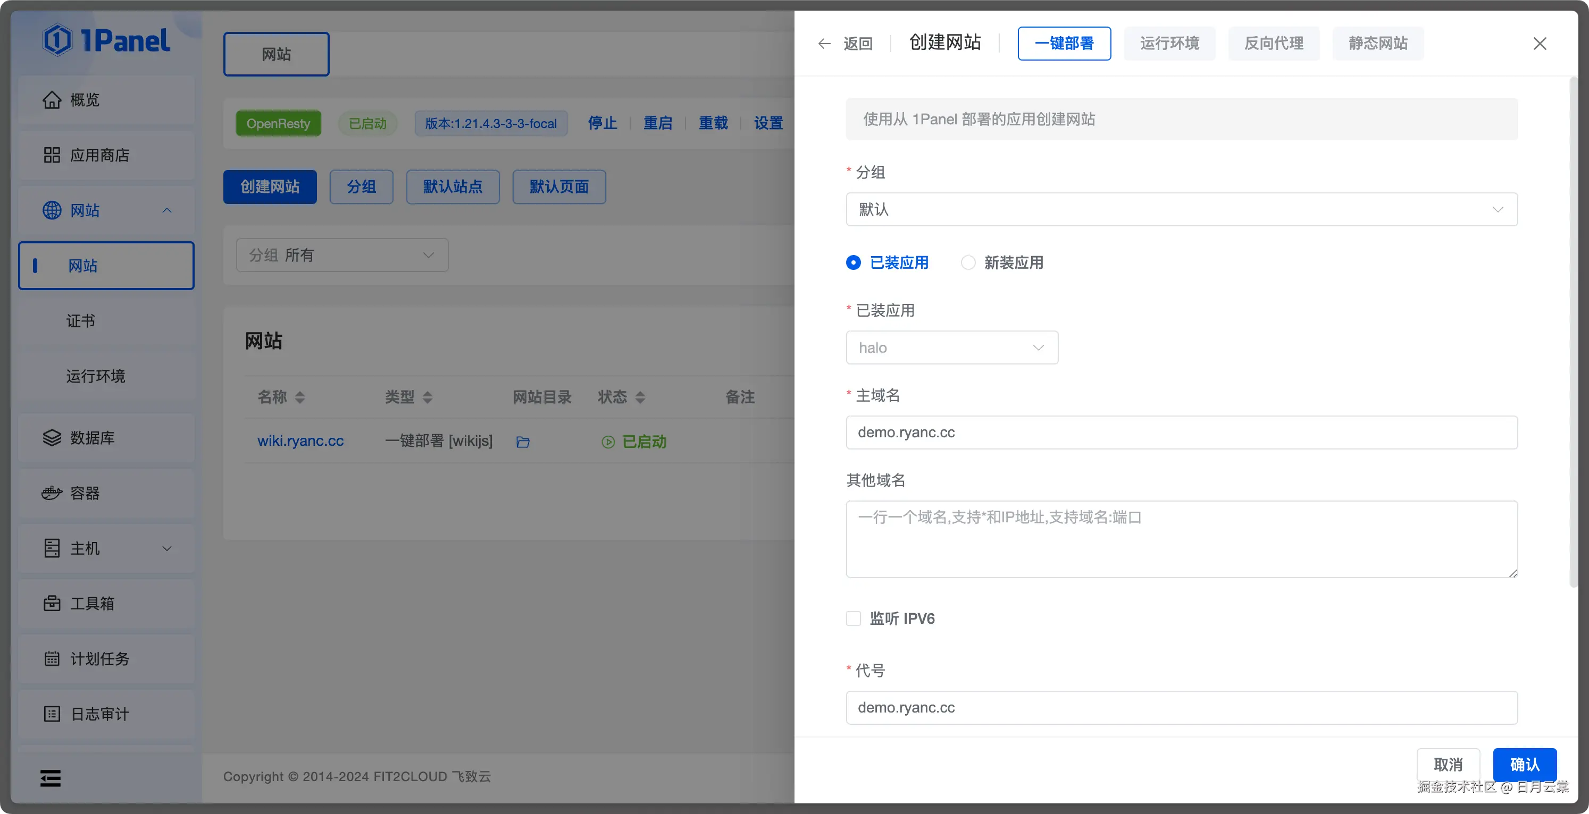
Task: Click the scheduled tasks calendar icon
Action: [52, 659]
